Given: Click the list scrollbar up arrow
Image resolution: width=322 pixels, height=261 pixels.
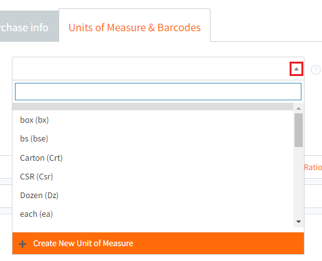Looking at the screenshot, I should tap(298, 108).
